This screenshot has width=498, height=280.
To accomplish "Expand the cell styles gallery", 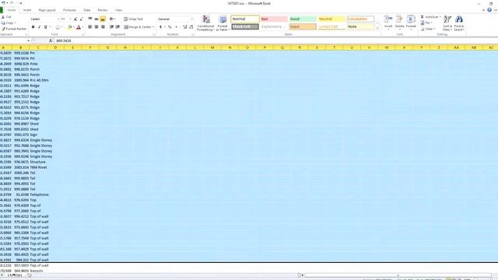I will [x=377, y=28].
